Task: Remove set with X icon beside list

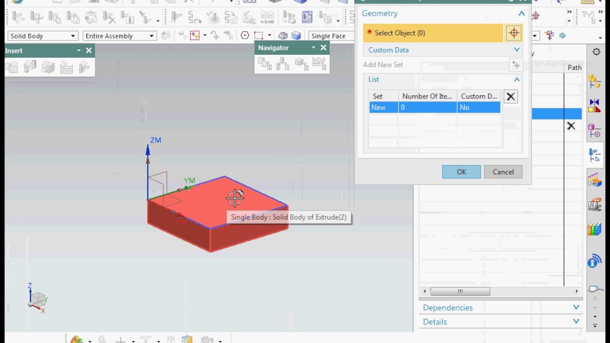Action: coord(510,97)
